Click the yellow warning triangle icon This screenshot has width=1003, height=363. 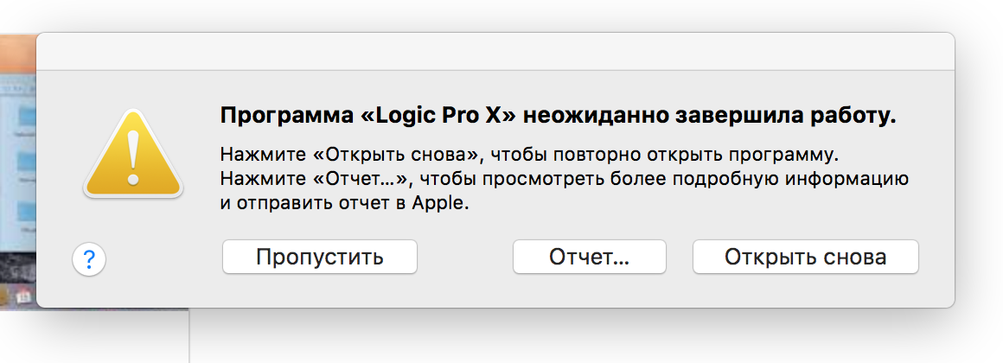tap(132, 156)
